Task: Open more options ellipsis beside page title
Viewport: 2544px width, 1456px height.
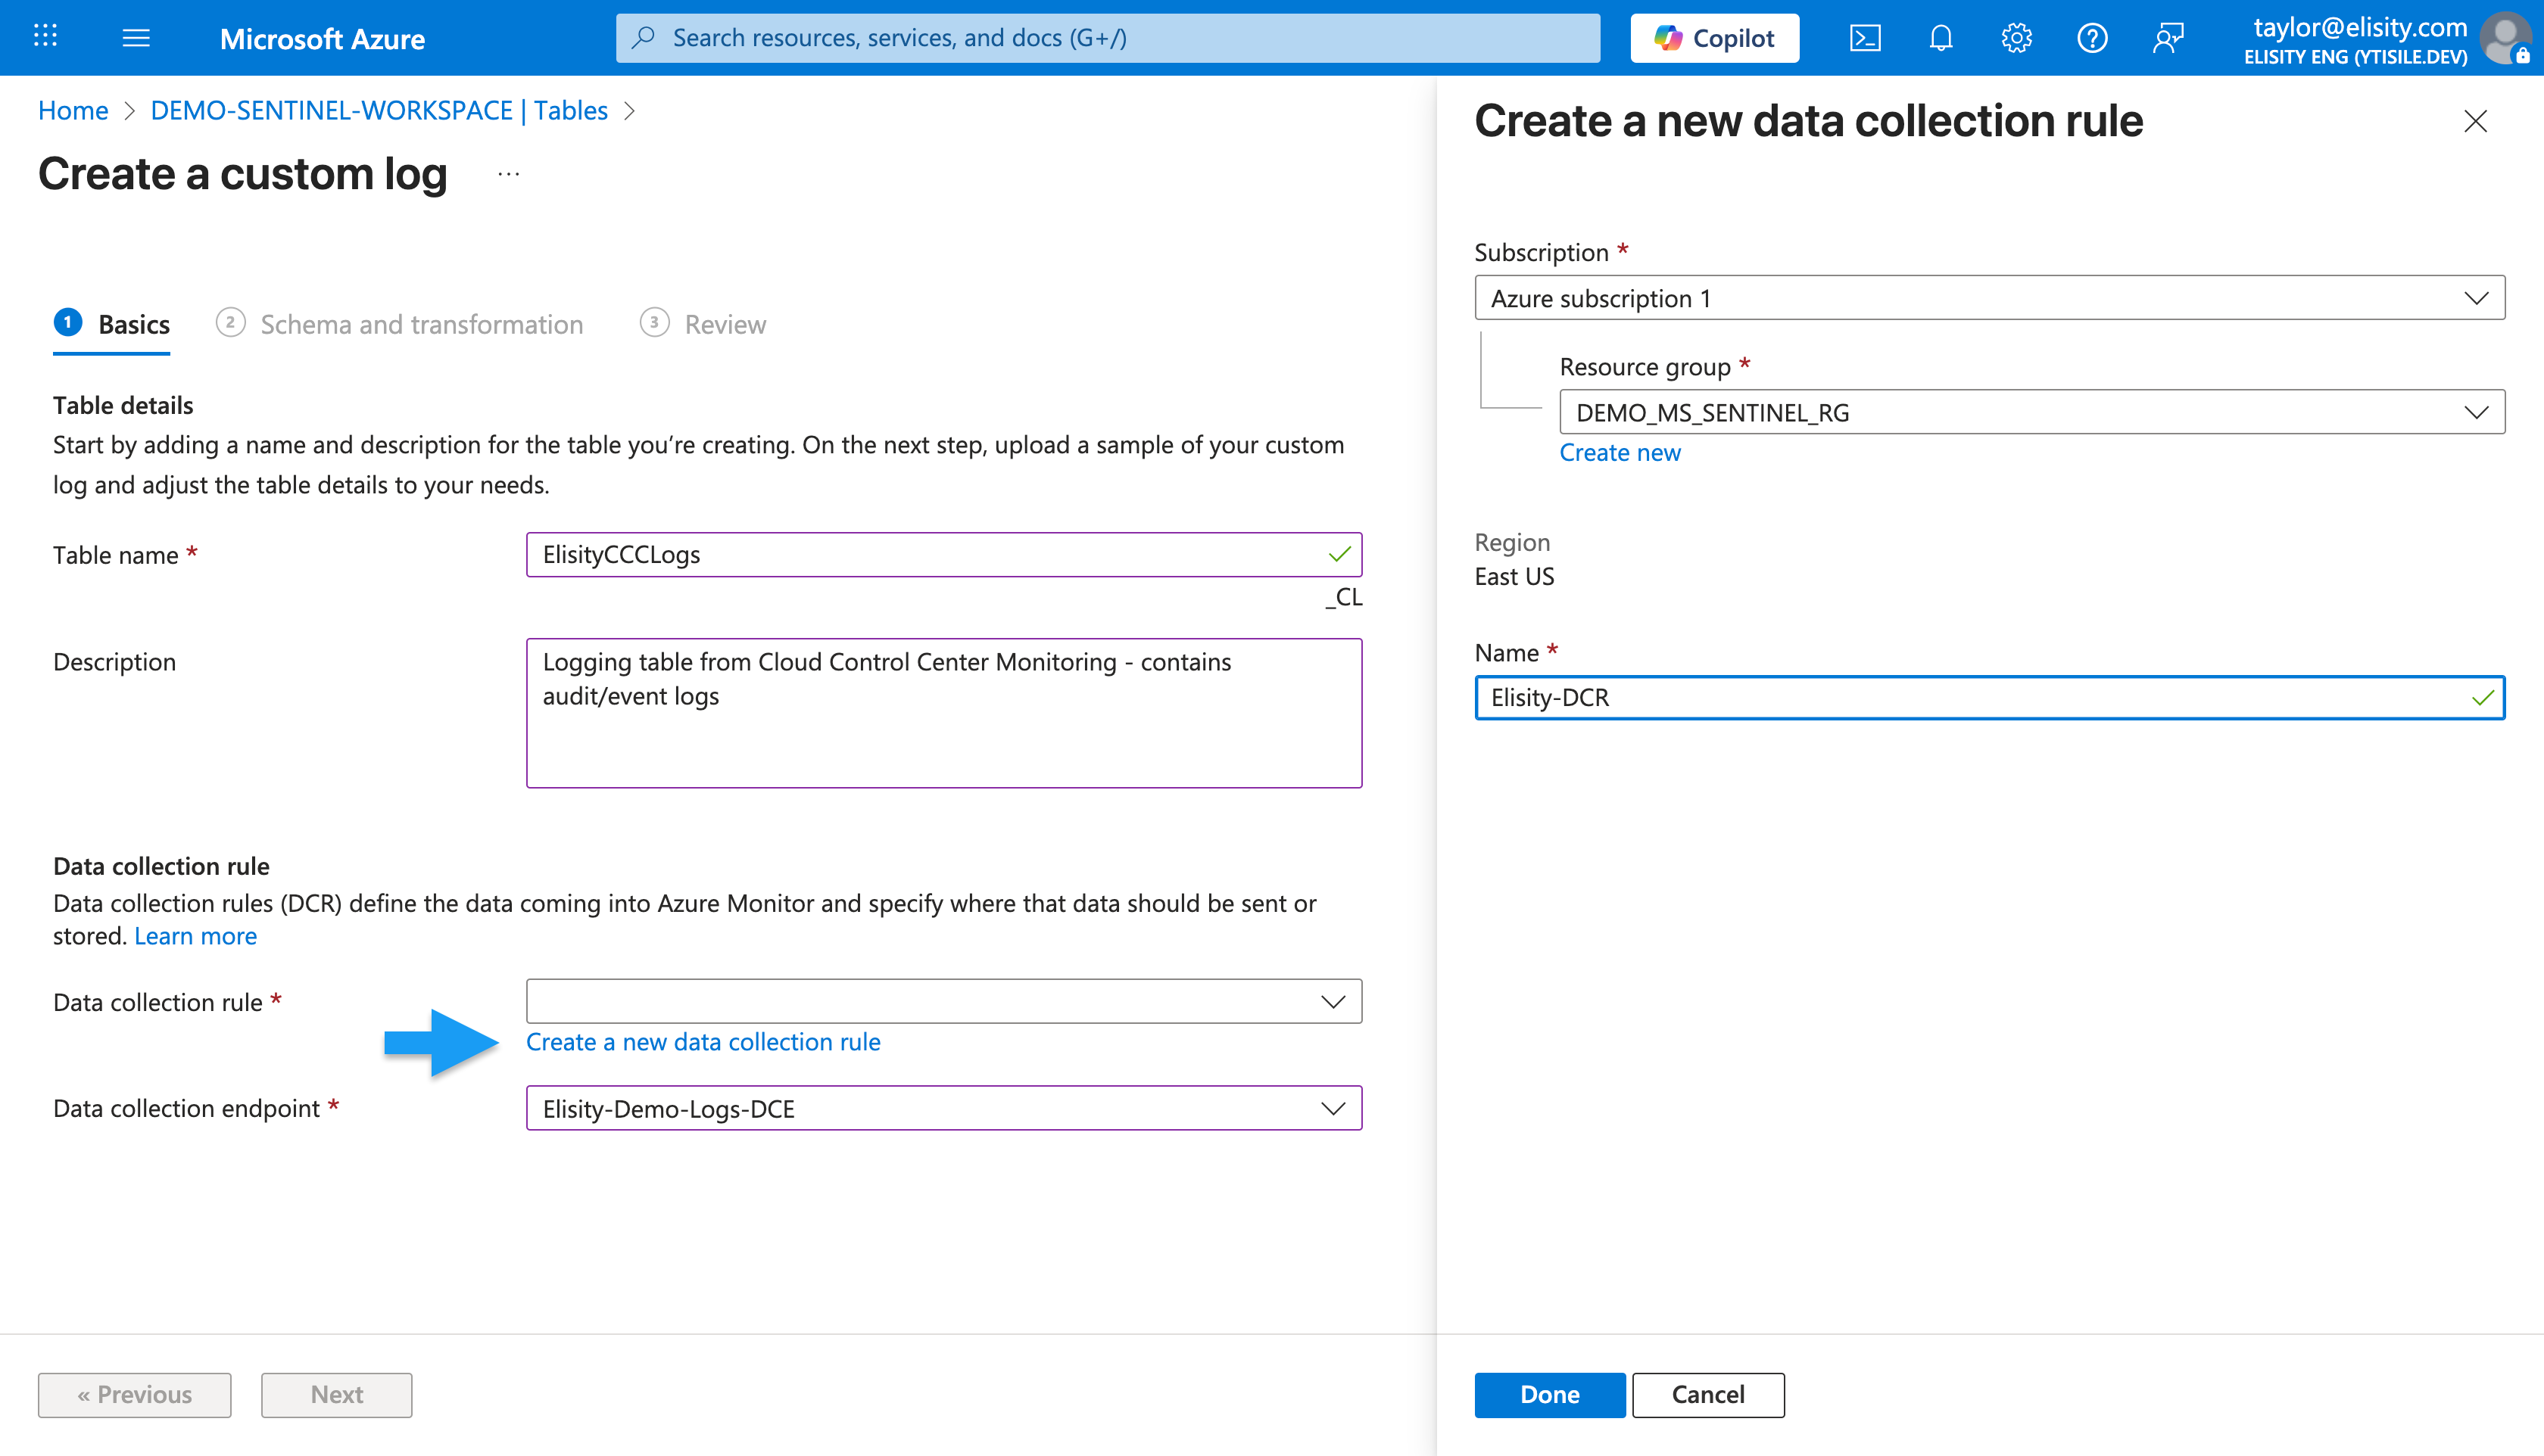Action: point(508,174)
